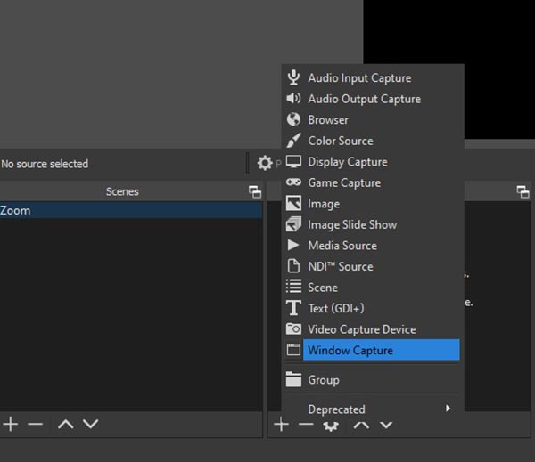Viewport: 535px width, 462px height.
Task: Click the Video Capture Device camera icon
Action: [x=293, y=329]
